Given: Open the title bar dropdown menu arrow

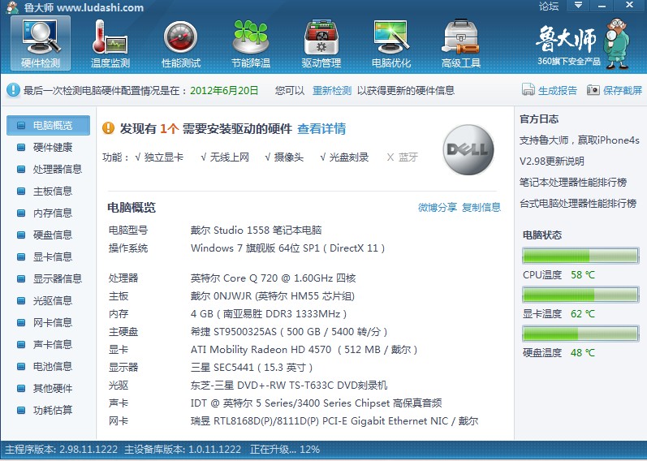Looking at the screenshot, I should point(578,6).
